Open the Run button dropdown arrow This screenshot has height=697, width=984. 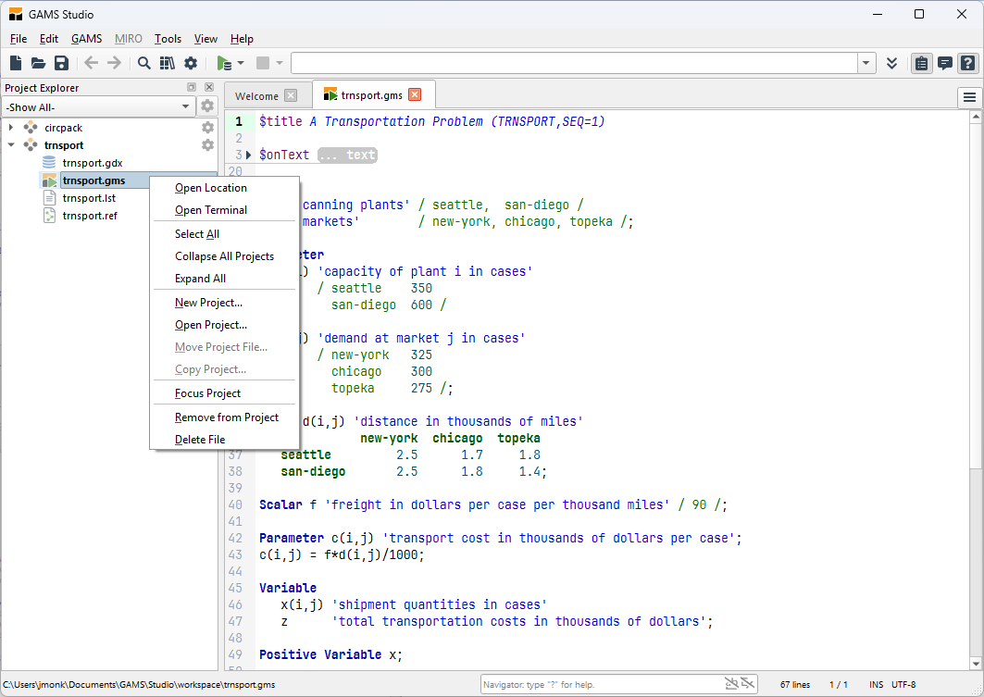(x=241, y=63)
